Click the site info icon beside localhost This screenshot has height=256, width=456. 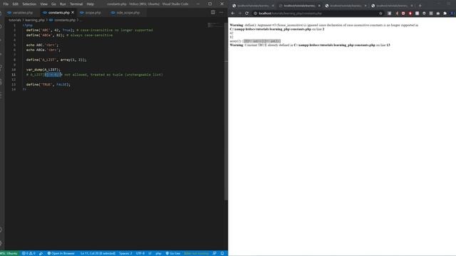[255, 14]
